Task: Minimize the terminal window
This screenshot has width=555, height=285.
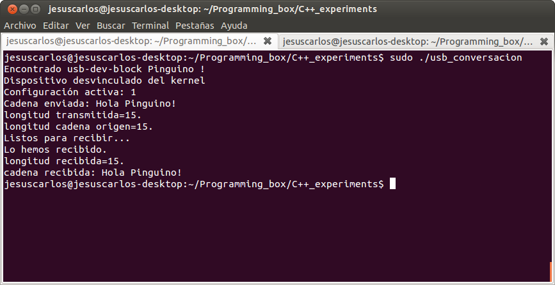Action: [22, 10]
